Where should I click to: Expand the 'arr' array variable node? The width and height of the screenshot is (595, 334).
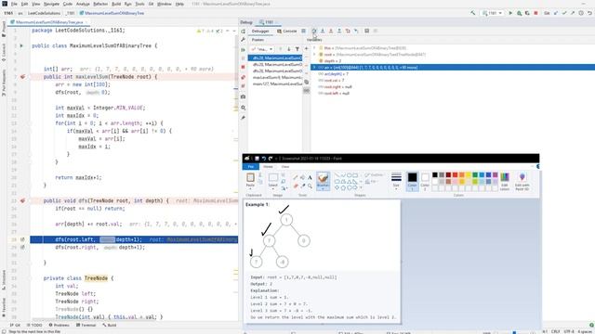coord(314,68)
